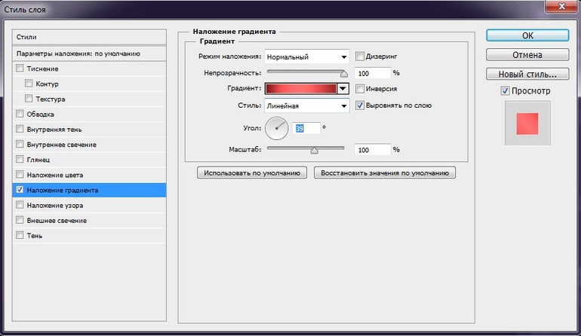Select the Текстура sub-item row
Screen dimensions: 581x336
(x=89, y=99)
